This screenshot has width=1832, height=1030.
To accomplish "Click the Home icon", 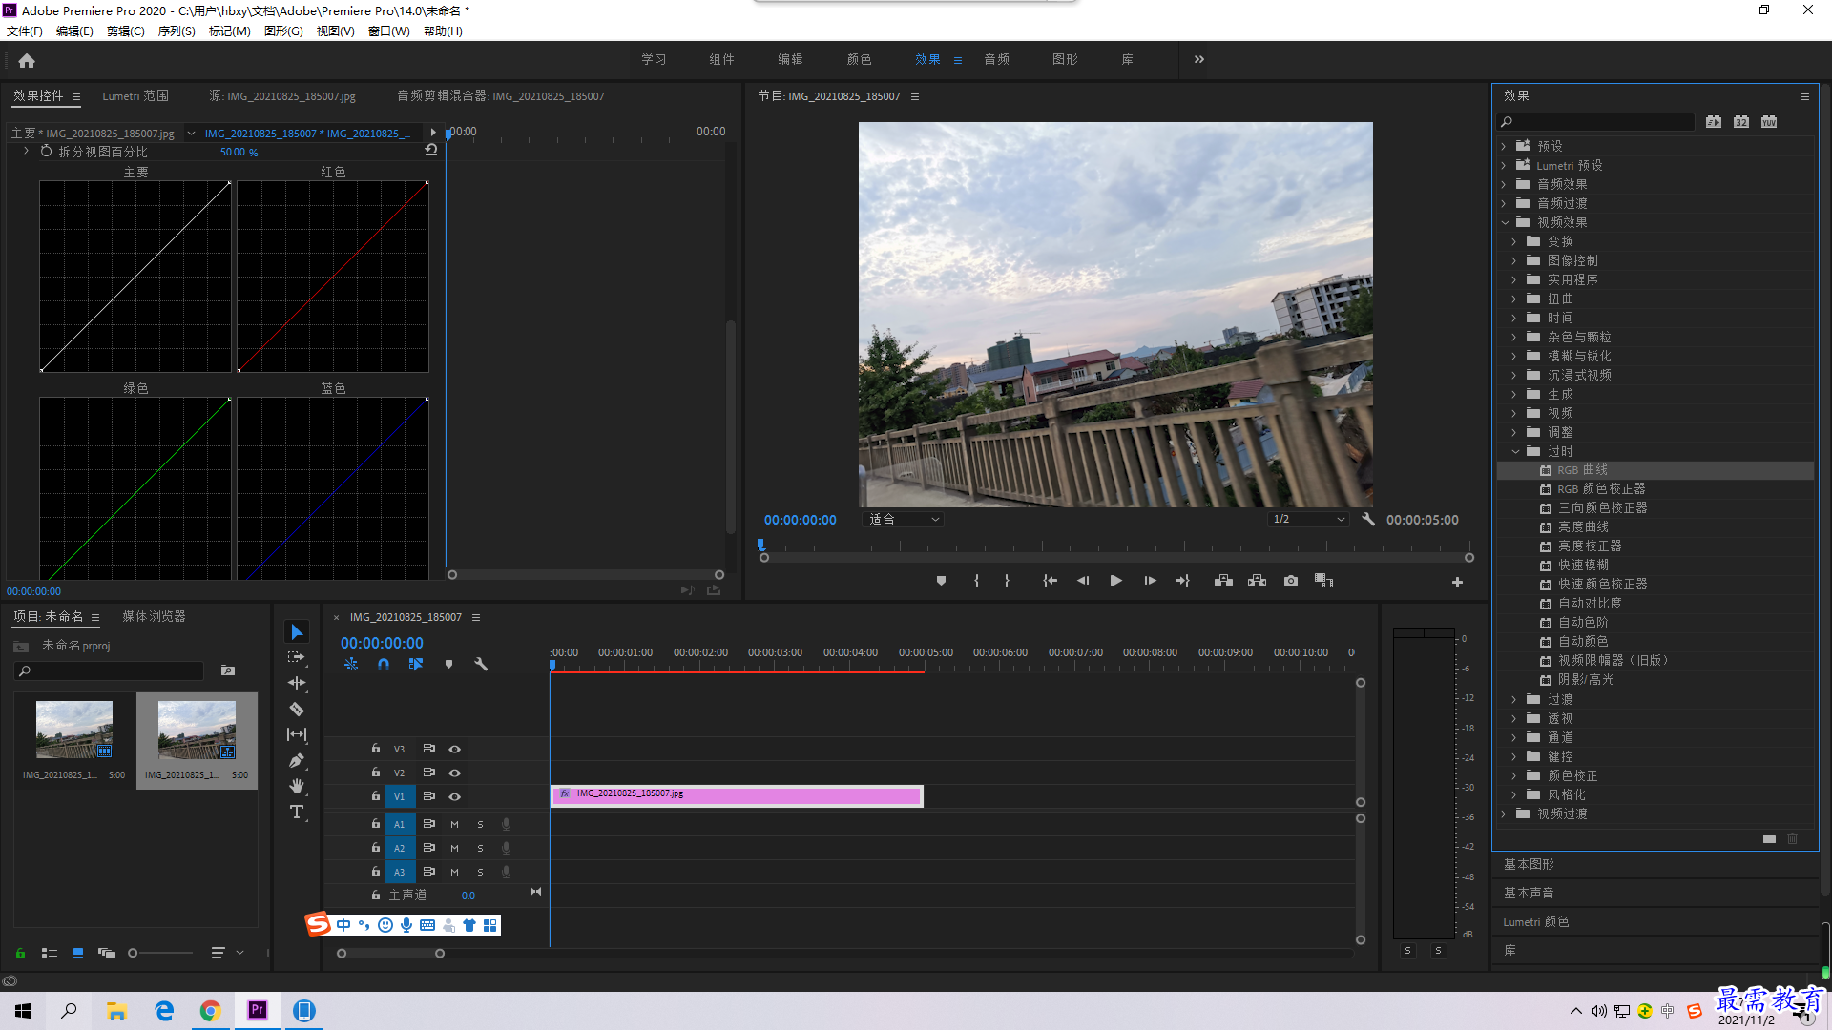I will coord(27,60).
